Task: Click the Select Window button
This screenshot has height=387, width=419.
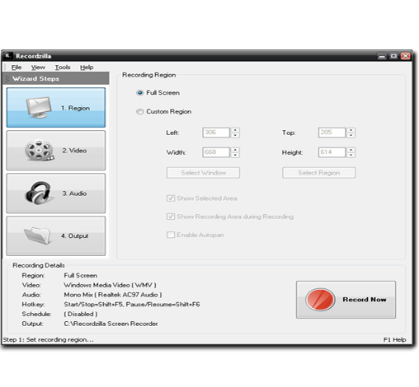Action: (x=203, y=173)
